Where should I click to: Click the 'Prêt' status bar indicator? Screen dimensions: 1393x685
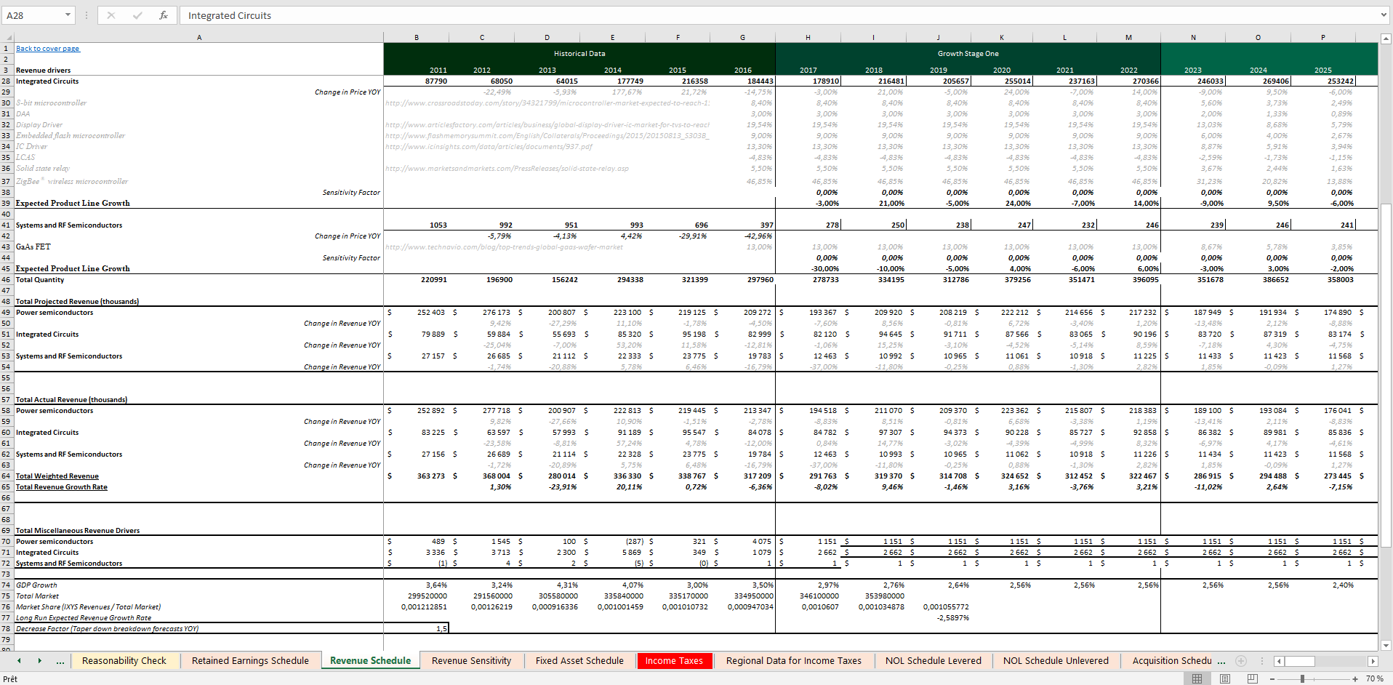10,678
